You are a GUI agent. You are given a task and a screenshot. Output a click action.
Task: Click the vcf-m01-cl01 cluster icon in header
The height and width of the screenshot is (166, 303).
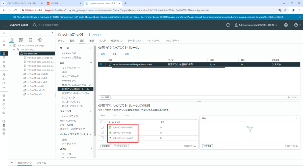pyautogui.click(x=59, y=35)
